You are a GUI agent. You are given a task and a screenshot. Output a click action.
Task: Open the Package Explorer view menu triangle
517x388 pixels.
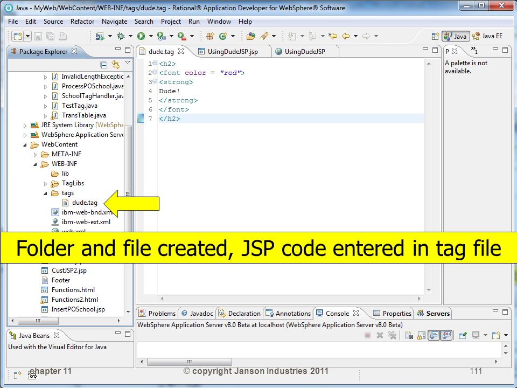coord(128,63)
